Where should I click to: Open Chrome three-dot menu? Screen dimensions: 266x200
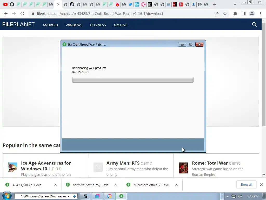pyautogui.click(x=260, y=14)
